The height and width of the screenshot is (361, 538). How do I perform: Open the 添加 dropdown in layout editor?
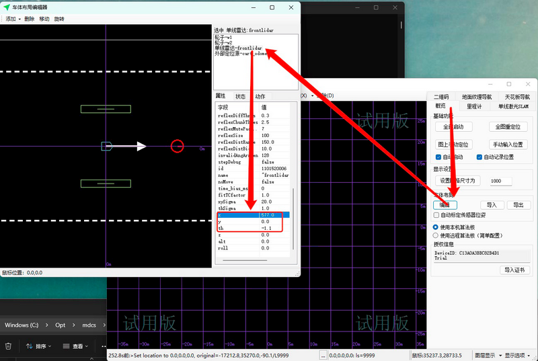[12, 19]
